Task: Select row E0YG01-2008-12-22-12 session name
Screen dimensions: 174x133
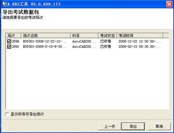Action: 45,41
